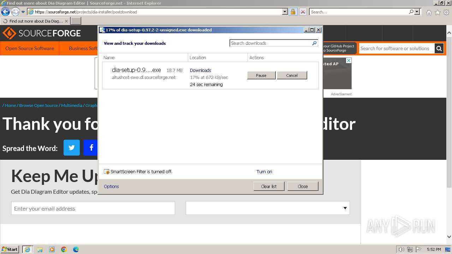Click the Search downloads field

pyautogui.click(x=270, y=43)
